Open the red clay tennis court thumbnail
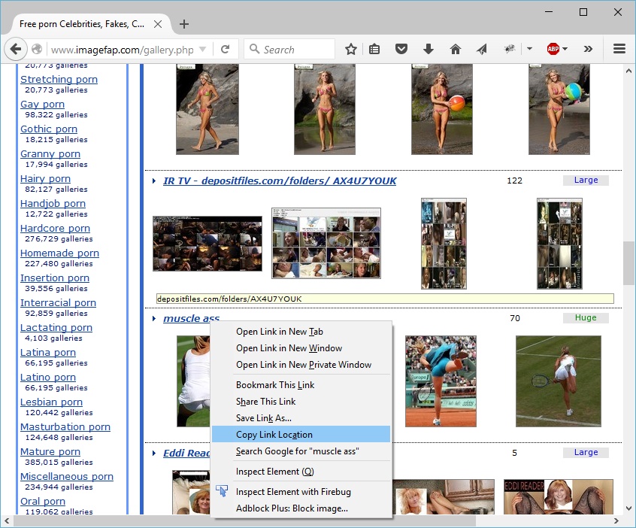The width and height of the screenshot is (636, 528). tap(441, 381)
